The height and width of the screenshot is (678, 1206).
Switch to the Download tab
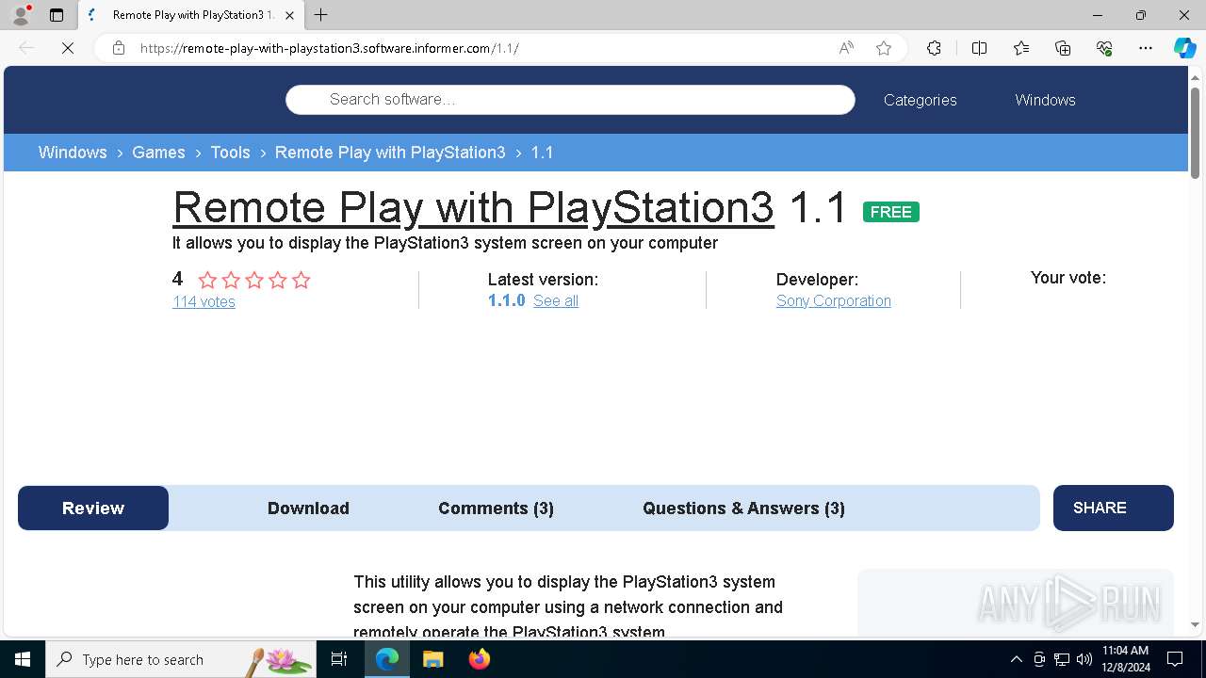(308, 508)
